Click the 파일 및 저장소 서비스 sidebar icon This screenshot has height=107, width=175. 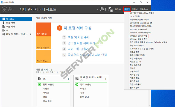(x=4, y=34)
